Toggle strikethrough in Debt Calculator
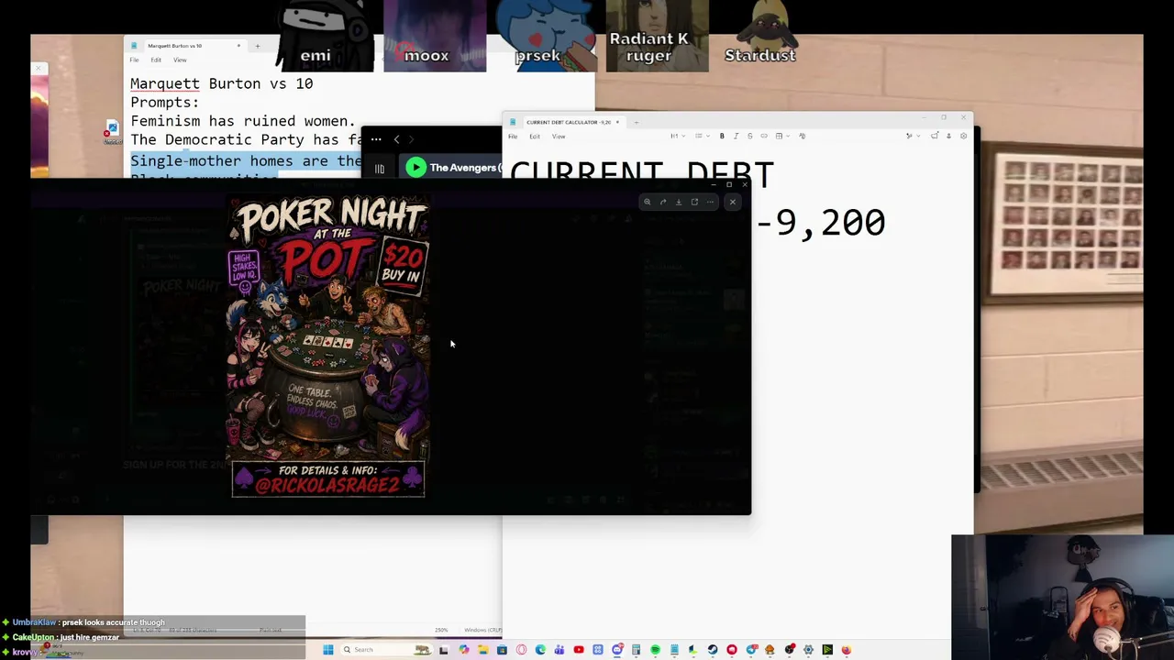Image resolution: width=1174 pixels, height=660 pixels. pos(749,136)
